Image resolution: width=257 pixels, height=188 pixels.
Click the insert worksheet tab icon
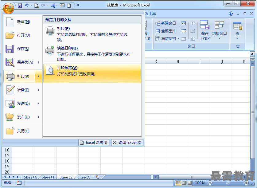click(98, 177)
